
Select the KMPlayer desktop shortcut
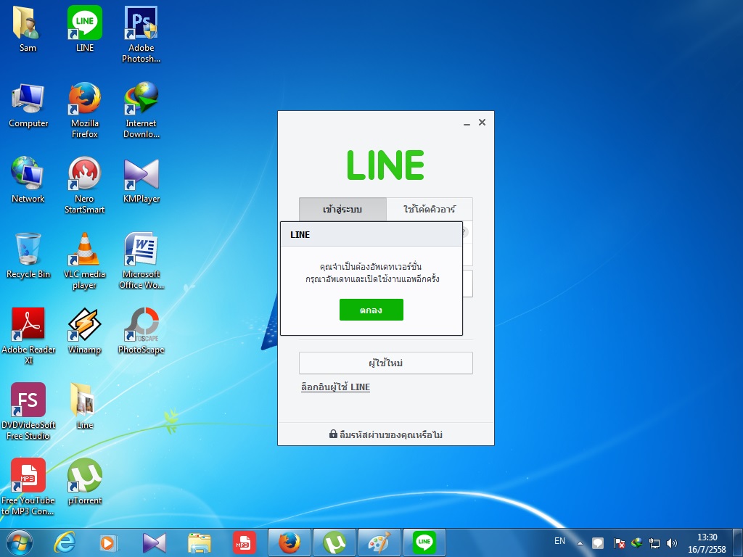[141, 180]
